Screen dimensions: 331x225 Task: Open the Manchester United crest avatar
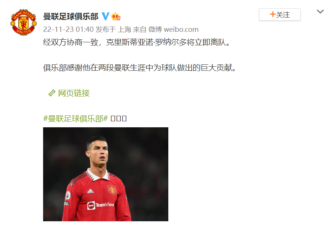tap(24, 22)
